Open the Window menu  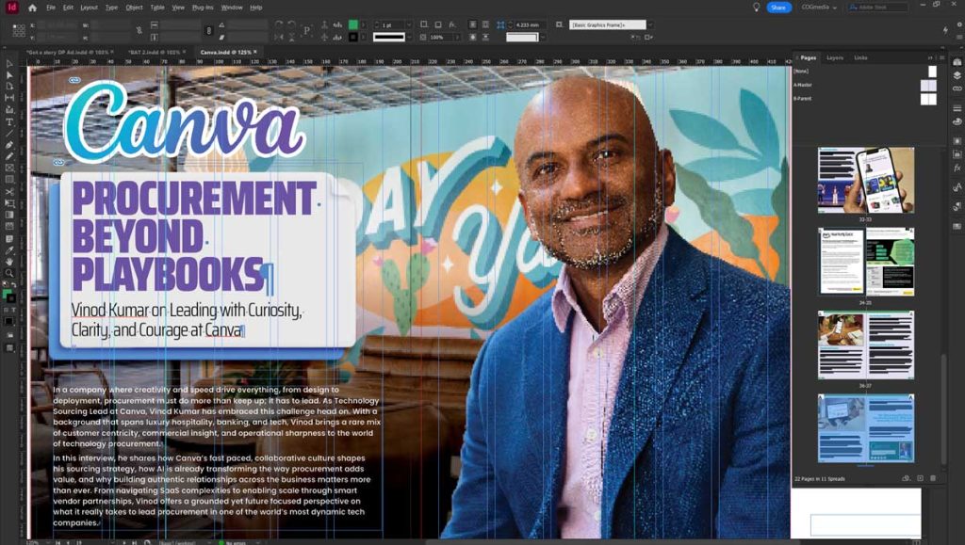click(232, 8)
